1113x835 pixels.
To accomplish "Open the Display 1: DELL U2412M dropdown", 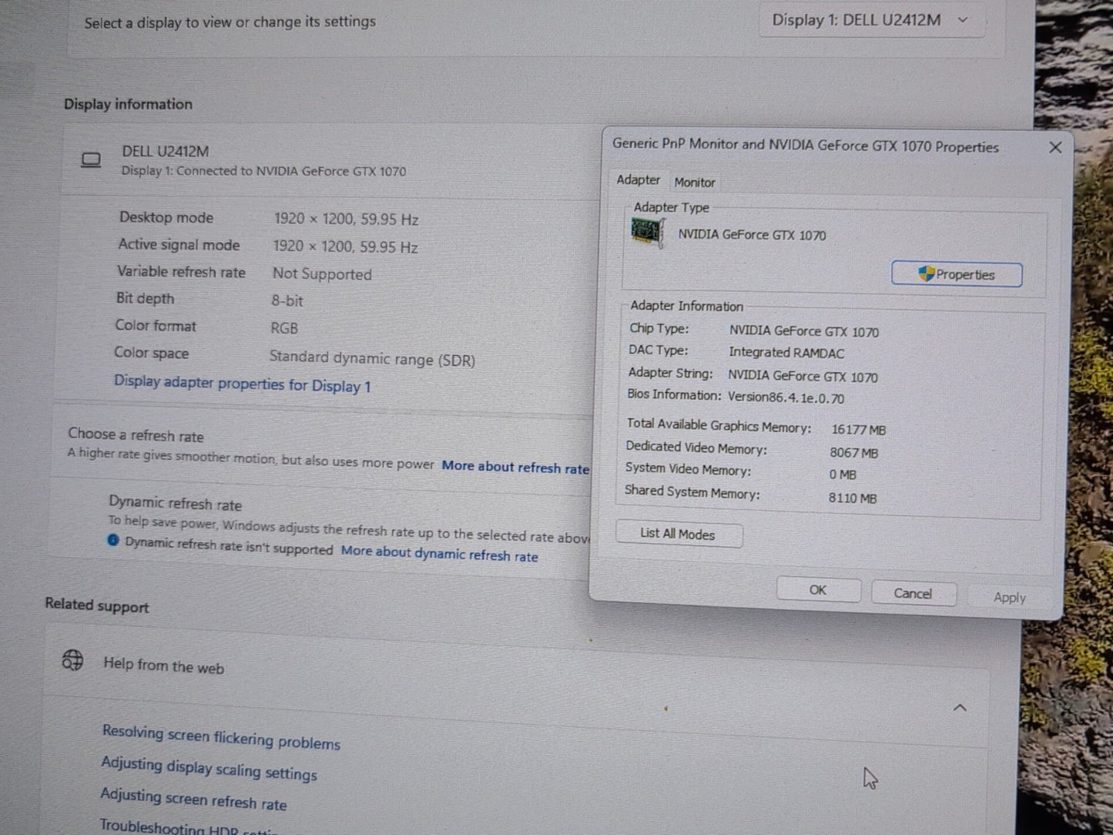I will coord(871,21).
